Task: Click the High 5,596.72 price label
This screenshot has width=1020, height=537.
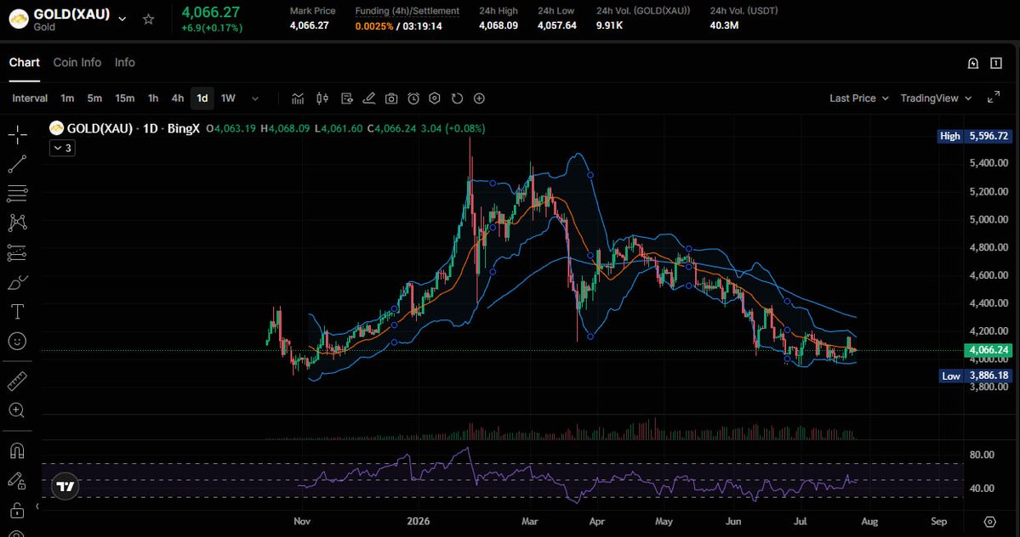Action: [x=974, y=136]
